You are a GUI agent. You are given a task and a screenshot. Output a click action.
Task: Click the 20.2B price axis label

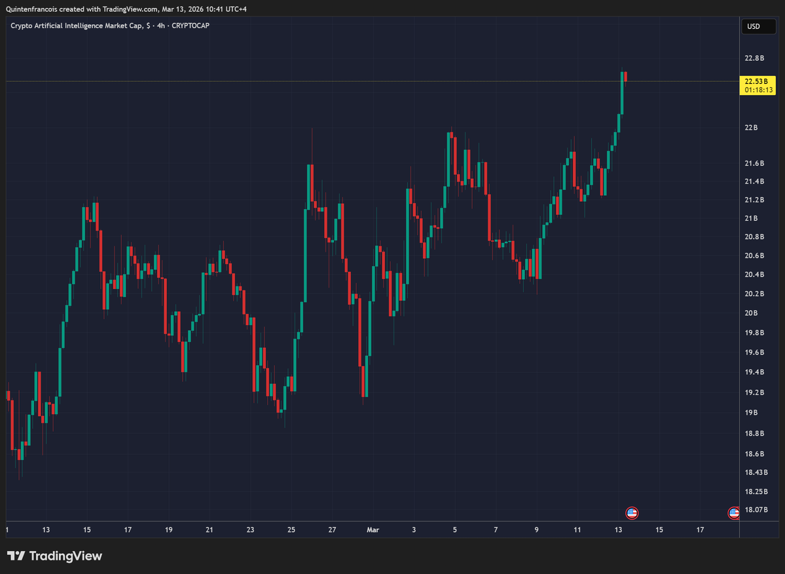click(754, 294)
